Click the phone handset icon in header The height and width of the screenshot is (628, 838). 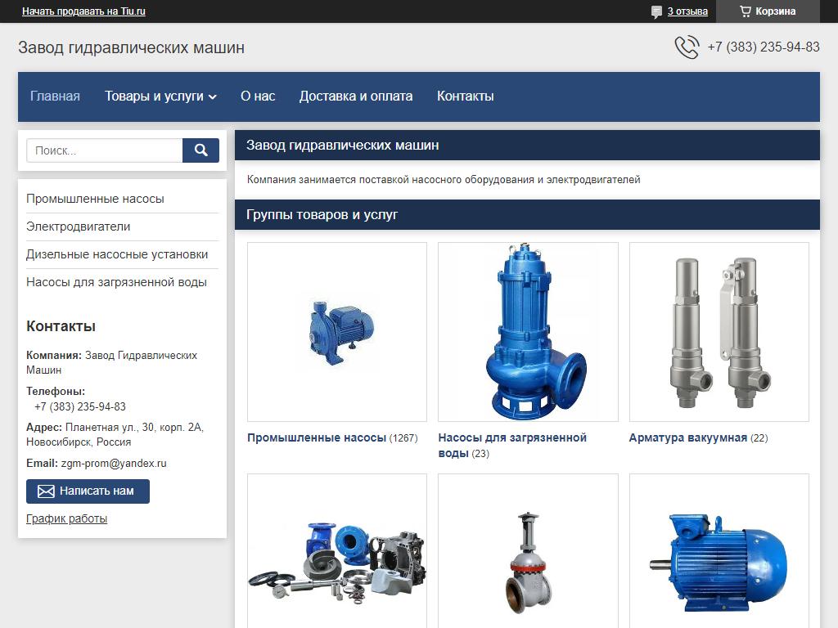(687, 47)
